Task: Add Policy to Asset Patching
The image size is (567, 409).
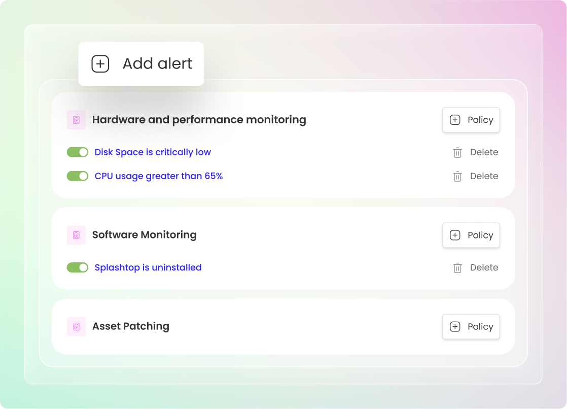Action: 471,326
